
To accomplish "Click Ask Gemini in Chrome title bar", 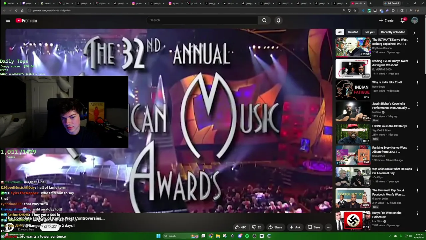I will (x=392, y=3).
